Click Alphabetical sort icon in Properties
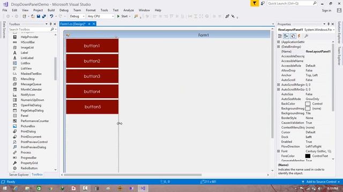The image size is (343, 192). (x=286, y=36)
